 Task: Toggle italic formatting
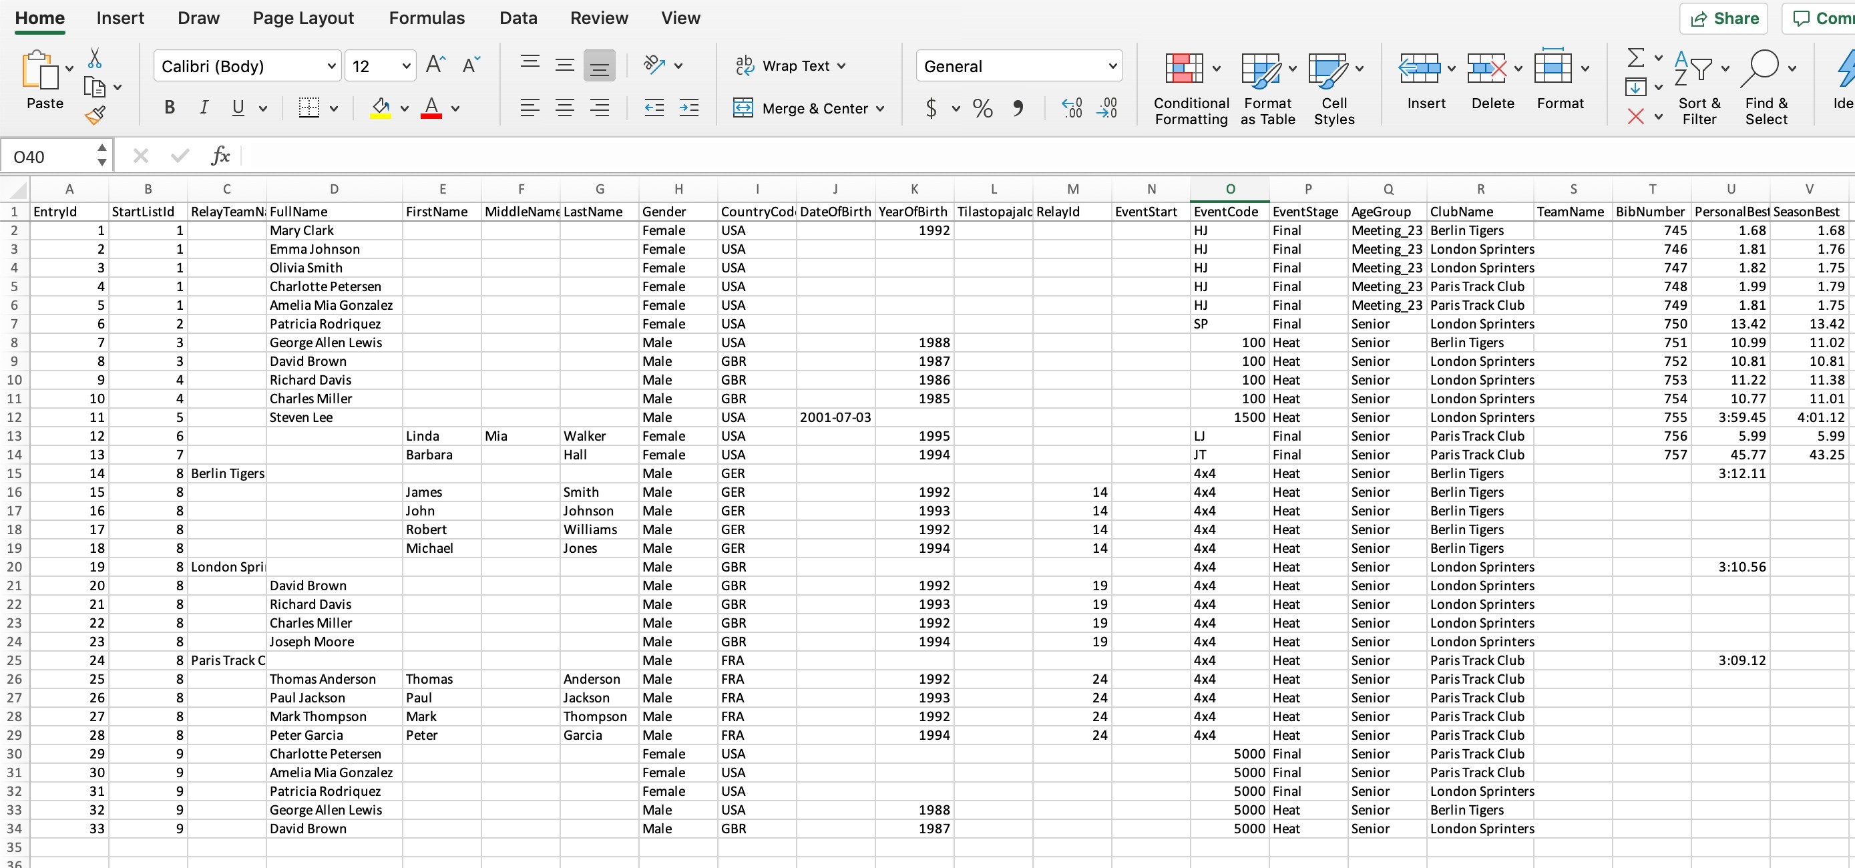204,108
